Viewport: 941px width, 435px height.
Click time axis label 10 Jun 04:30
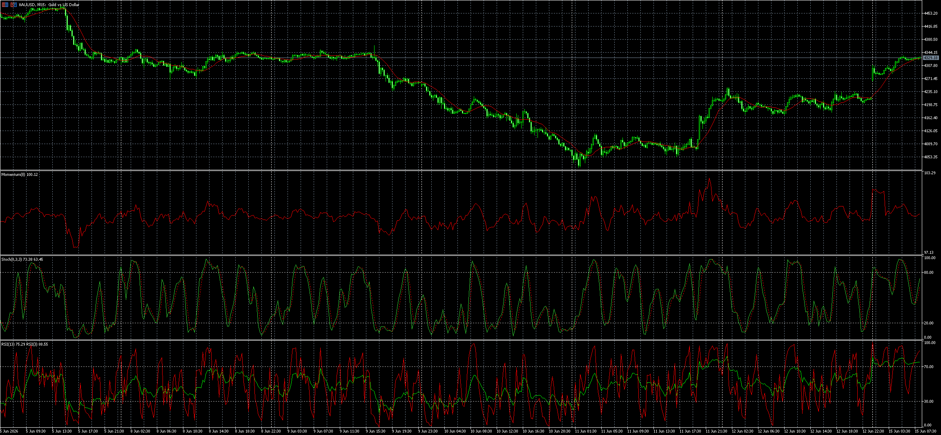(x=455, y=431)
